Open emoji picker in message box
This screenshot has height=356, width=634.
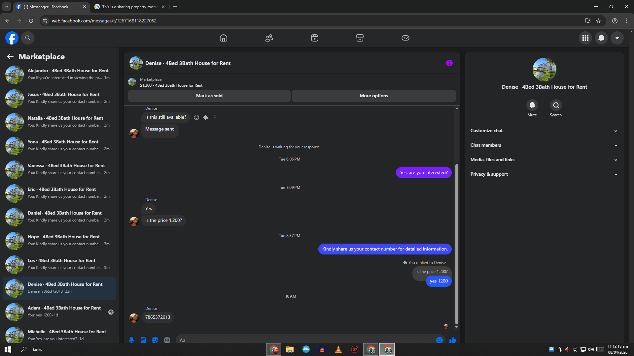[x=439, y=340]
